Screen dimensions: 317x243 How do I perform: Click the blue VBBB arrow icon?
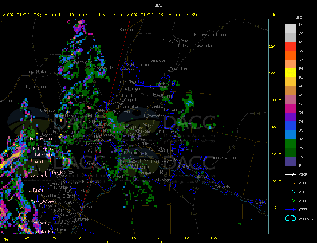coord(290,210)
